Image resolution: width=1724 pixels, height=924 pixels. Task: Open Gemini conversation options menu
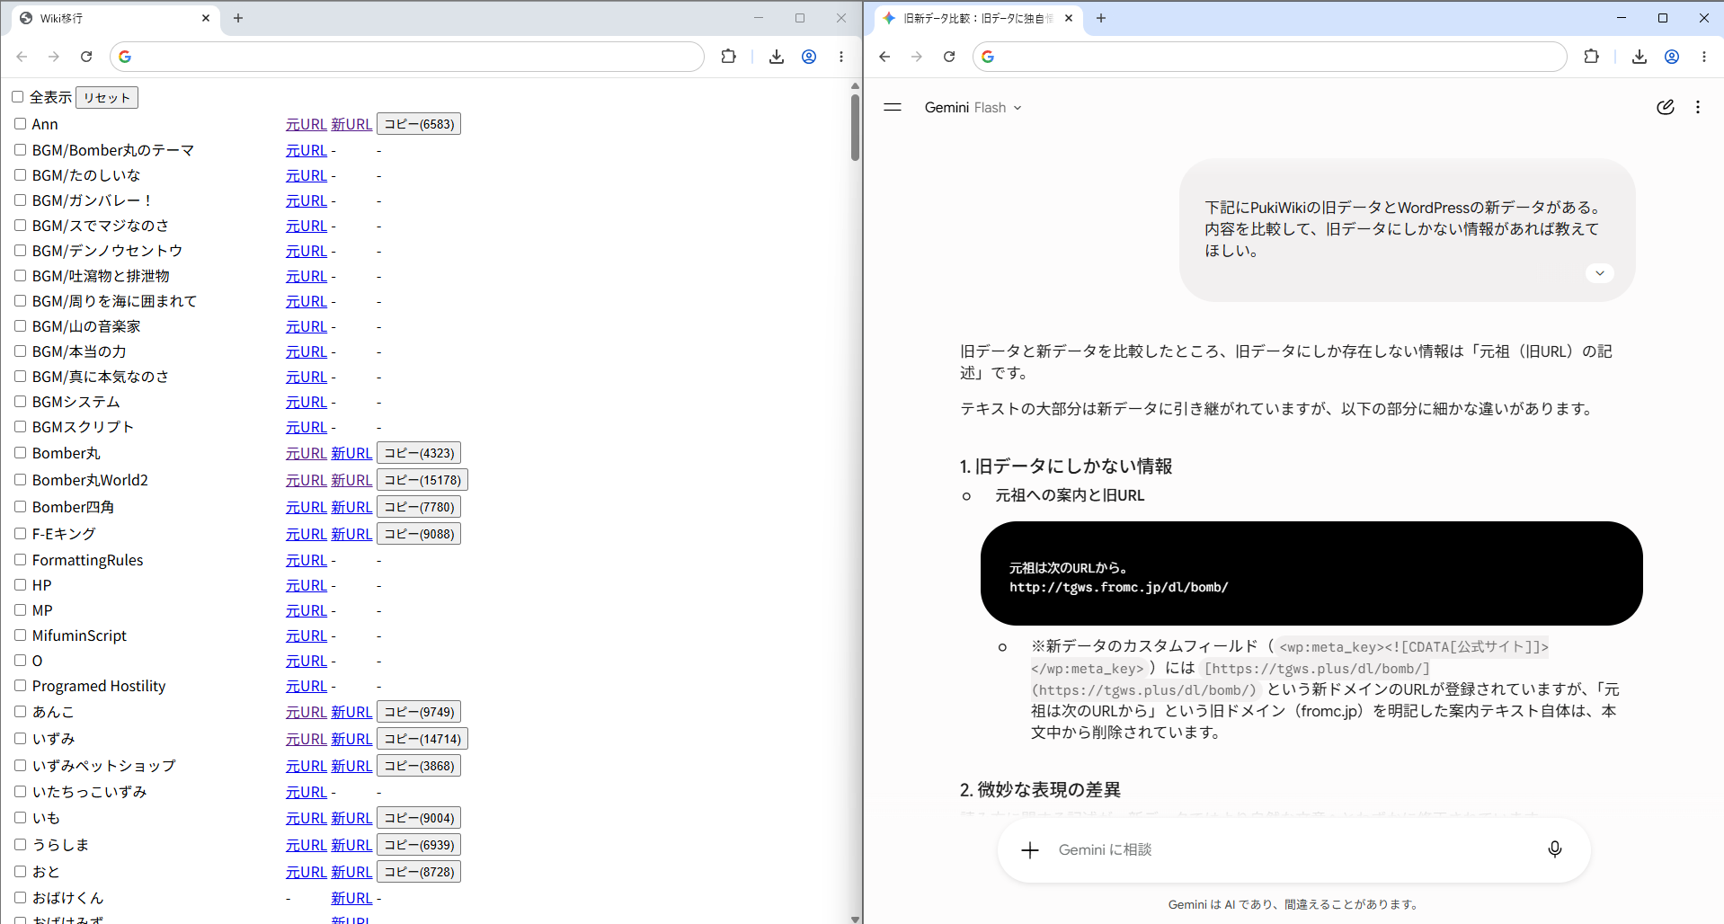pos(1698,107)
